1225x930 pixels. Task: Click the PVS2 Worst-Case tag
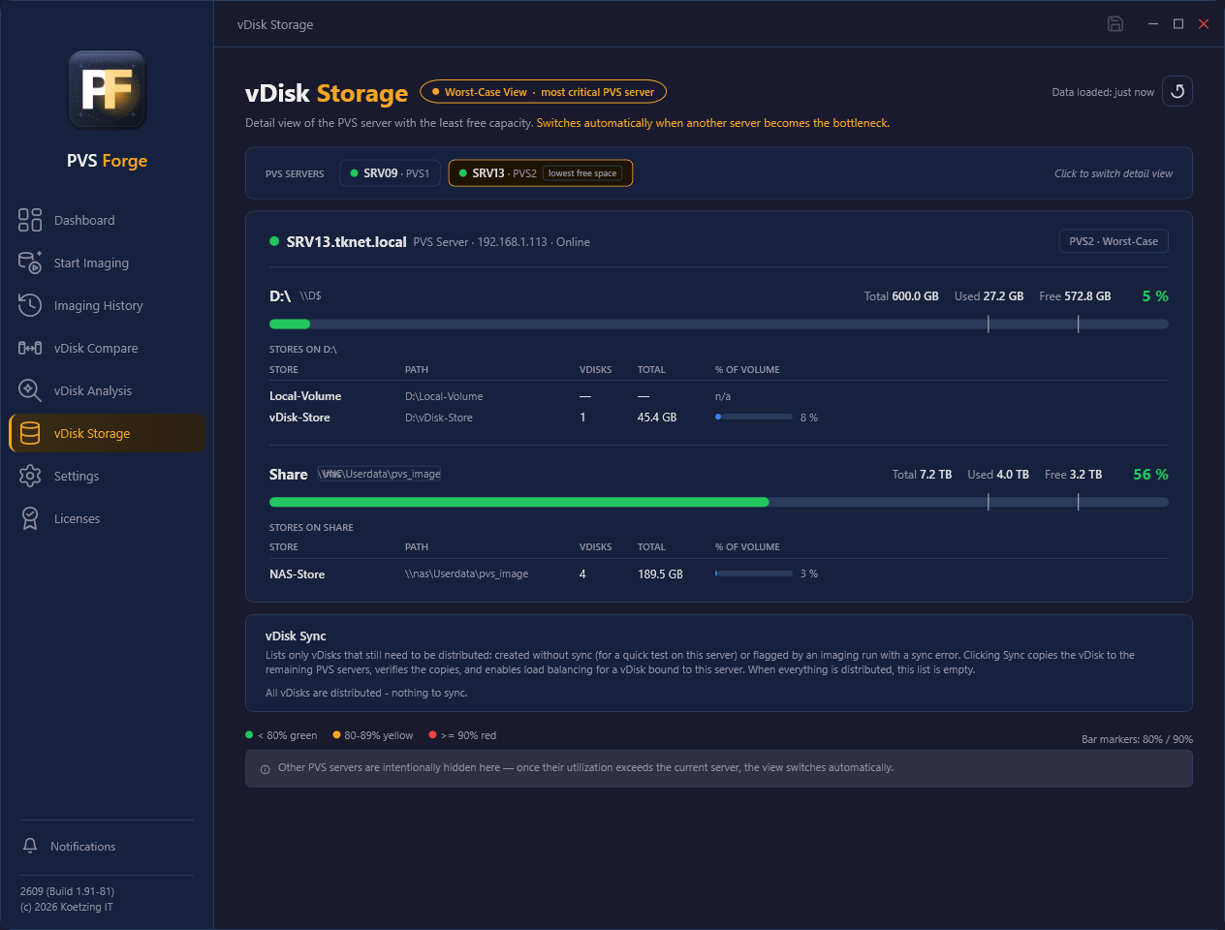click(1114, 241)
